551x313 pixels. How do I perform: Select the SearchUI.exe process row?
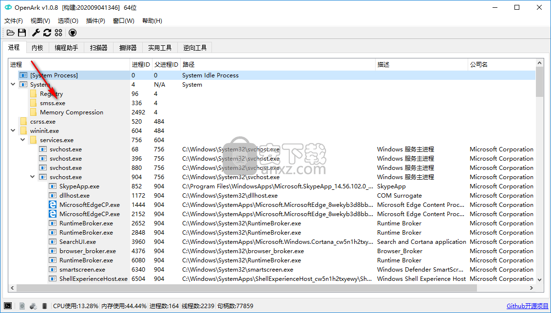point(272,242)
